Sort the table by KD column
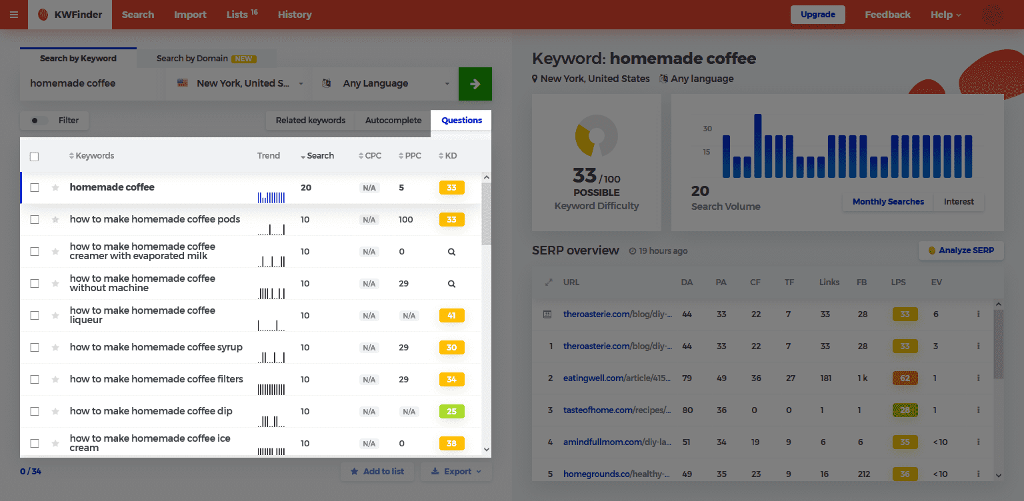This screenshot has width=1024, height=501. (x=448, y=156)
